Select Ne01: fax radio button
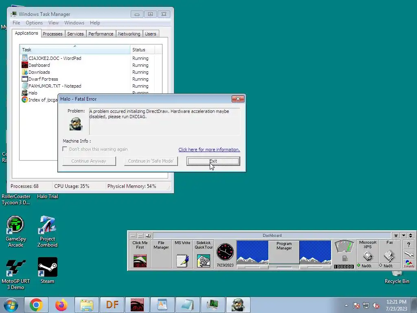This screenshot has height=313, width=417. click(x=381, y=265)
